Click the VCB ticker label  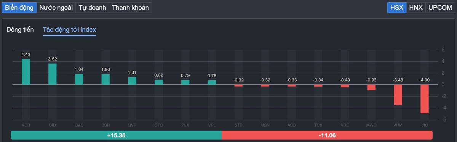pos(26,125)
